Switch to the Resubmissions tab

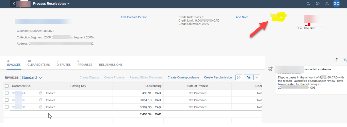[x=111, y=65]
